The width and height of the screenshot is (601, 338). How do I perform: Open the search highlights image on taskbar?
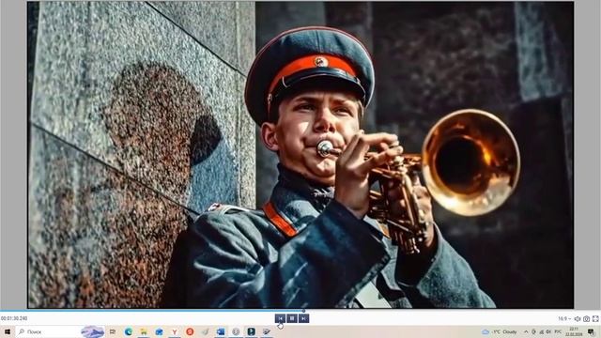(93, 331)
